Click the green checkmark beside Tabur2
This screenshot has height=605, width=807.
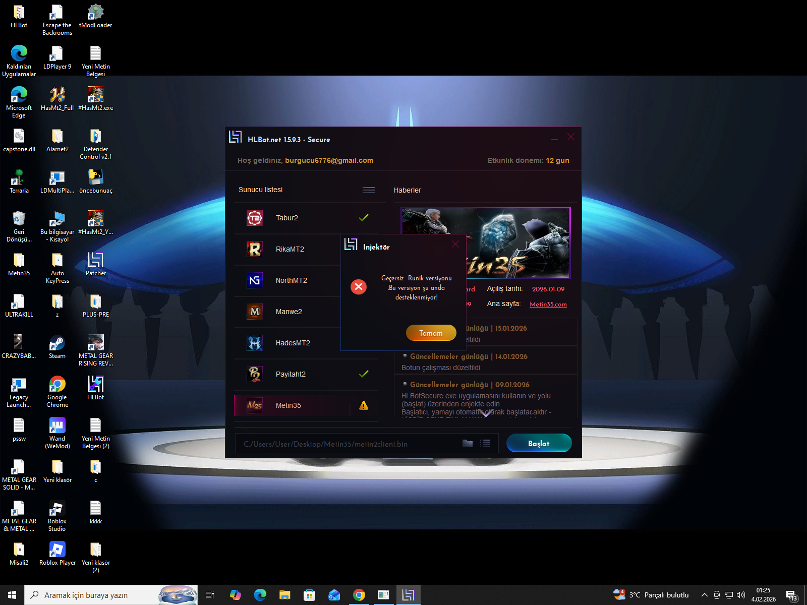[364, 218]
